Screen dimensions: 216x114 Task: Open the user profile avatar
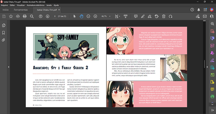pos(212,10)
